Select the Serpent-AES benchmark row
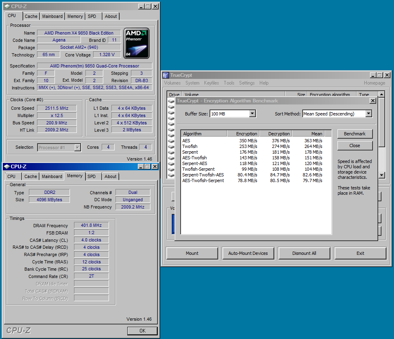Image resolution: width=394 pixels, height=339 pixels. point(252,163)
